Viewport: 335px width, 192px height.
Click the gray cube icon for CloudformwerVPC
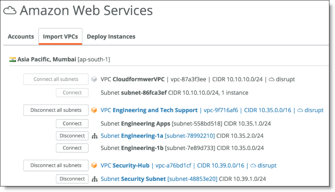pyautogui.click(x=94, y=79)
